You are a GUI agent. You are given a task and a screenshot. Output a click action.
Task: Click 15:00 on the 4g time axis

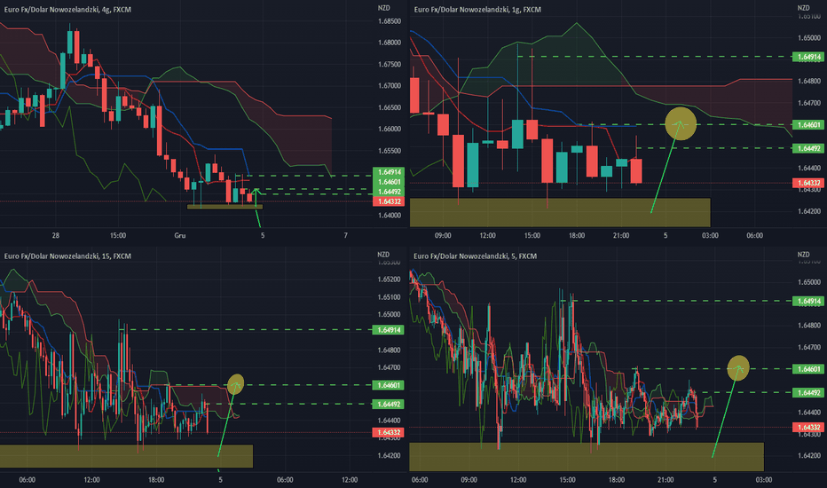(x=118, y=236)
